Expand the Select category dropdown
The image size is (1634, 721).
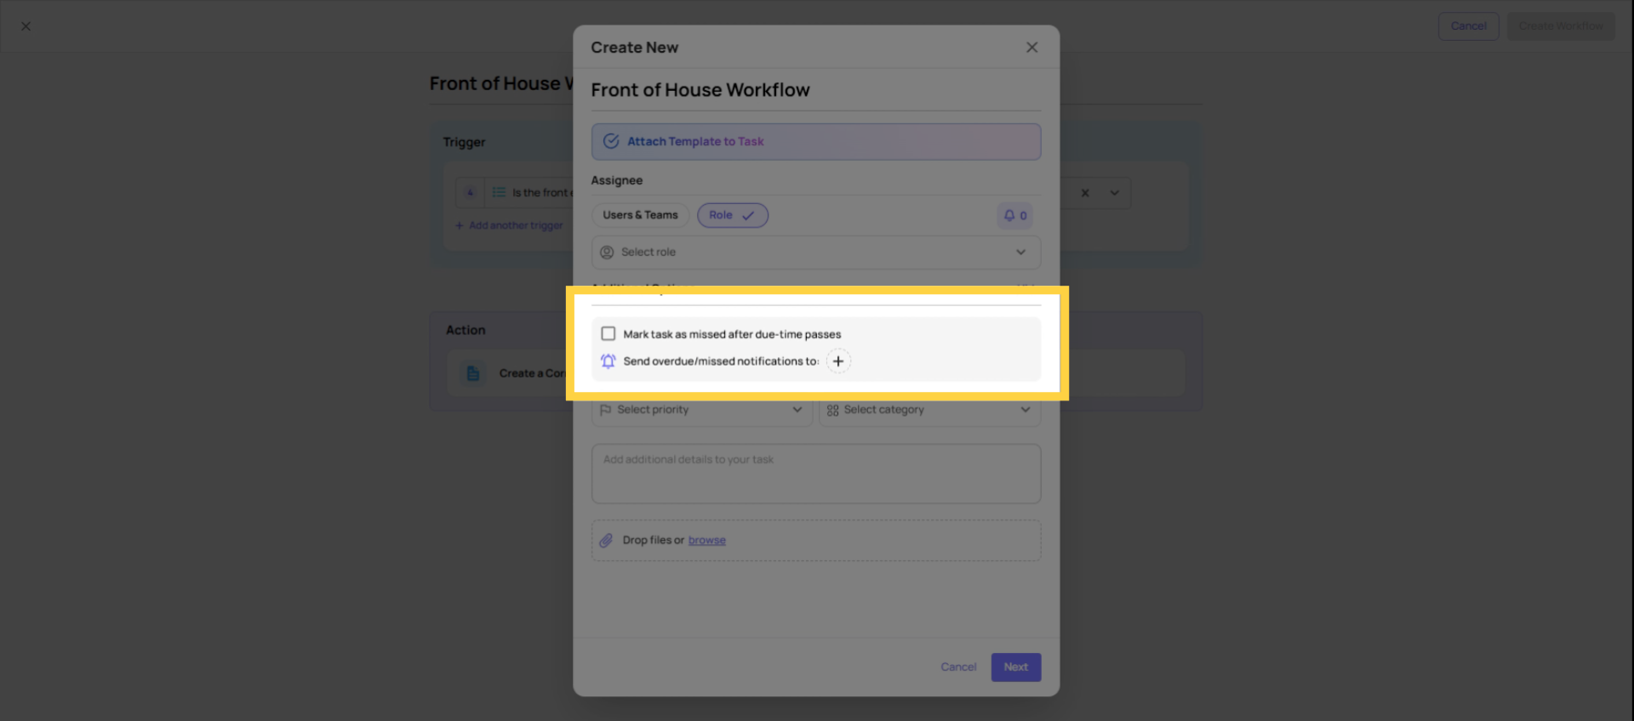pos(928,410)
